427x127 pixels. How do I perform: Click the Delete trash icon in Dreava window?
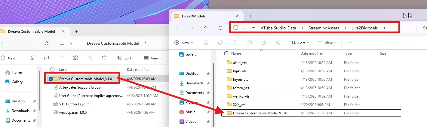(x=104, y=58)
